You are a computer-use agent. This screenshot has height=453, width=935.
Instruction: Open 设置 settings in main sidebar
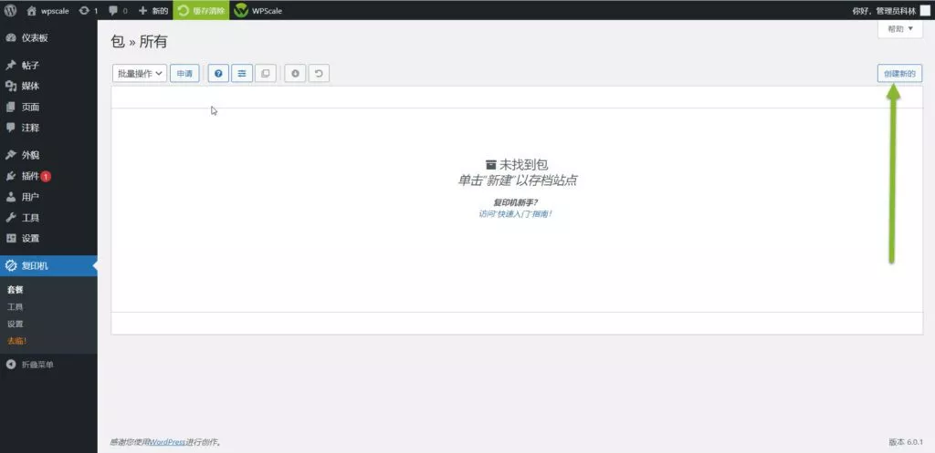pos(30,239)
